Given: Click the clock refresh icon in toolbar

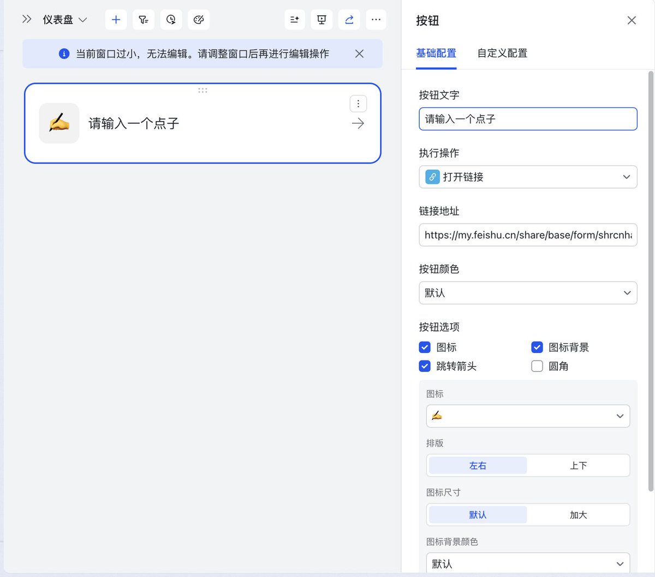Looking at the screenshot, I should tap(171, 20).
